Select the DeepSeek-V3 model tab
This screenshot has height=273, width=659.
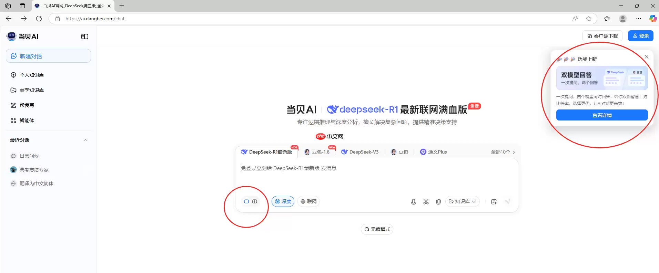pos(360,152)
